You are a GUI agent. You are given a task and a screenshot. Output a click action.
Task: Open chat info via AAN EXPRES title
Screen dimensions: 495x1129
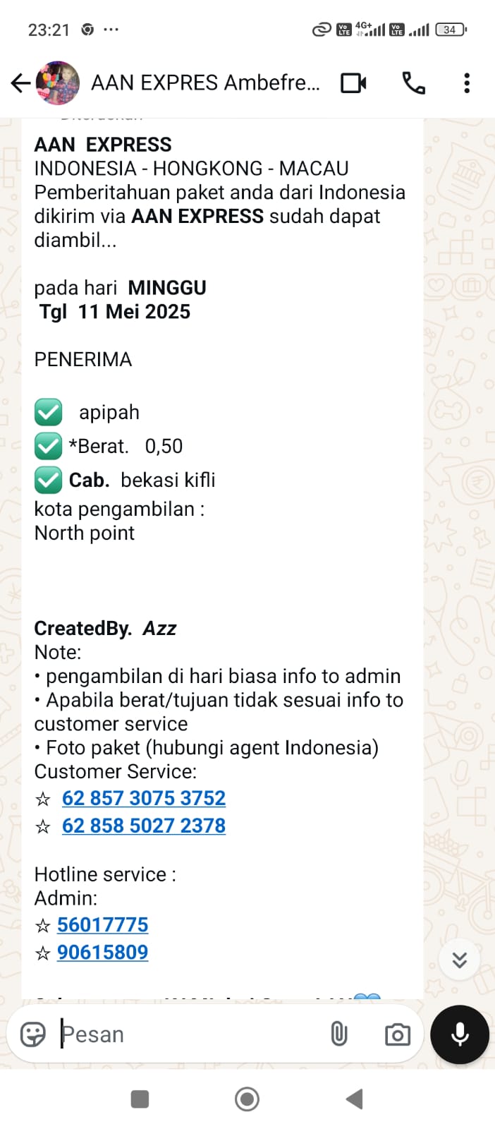(204, 83)
